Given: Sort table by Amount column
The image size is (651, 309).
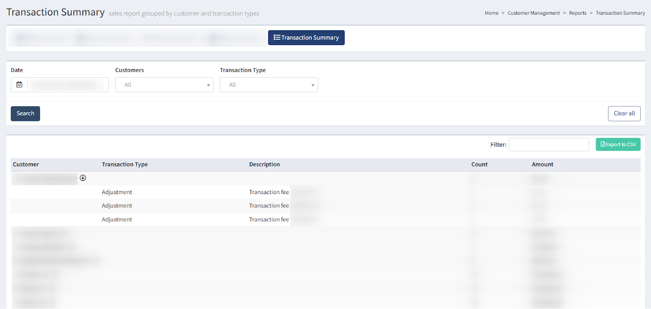Looking at the screenshot, I should tap(542, 164).
